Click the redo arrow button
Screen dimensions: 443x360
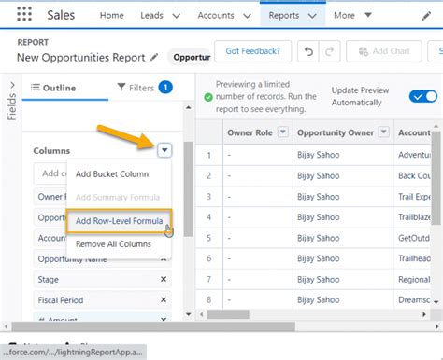(x=330, y=51)
